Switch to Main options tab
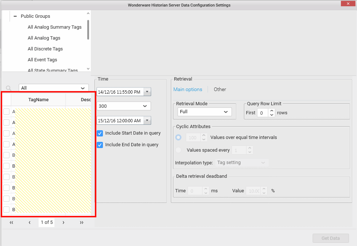Image resolution: width=357 pixels, height=246 pixels. pos(188,90)
